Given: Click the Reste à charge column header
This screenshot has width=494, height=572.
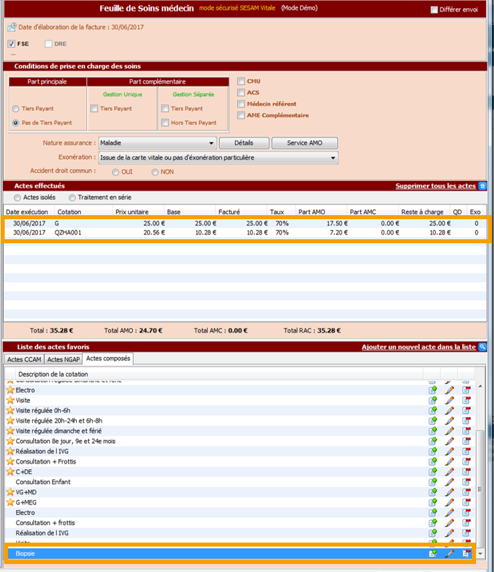Looking at the screenshot, I should [x=423, y=212].
